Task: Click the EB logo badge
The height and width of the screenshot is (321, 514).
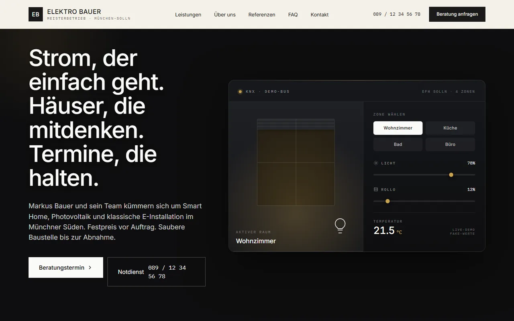Action: tap(36, 14)
